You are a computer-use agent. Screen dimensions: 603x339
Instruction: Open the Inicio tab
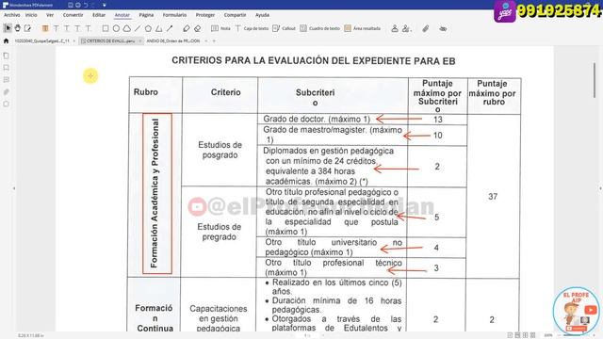click(x=31, y=15)
